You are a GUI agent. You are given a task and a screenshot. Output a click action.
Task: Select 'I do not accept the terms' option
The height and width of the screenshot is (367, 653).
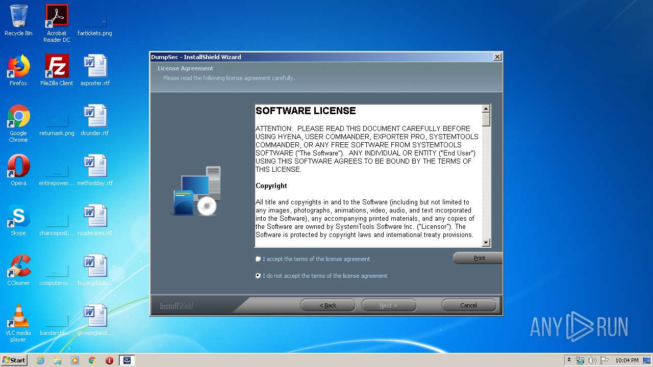(258, 276)
